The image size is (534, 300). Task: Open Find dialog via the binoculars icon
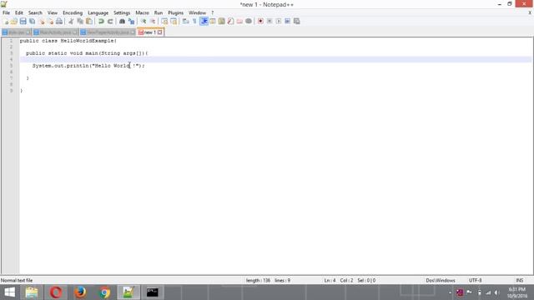[122, 22]
